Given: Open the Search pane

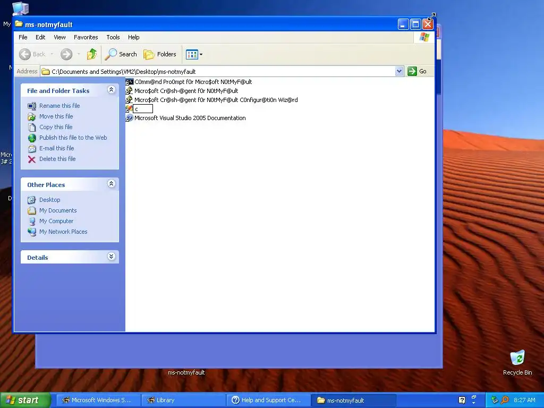Looking at the screenshot, I should tap(121, 54).
